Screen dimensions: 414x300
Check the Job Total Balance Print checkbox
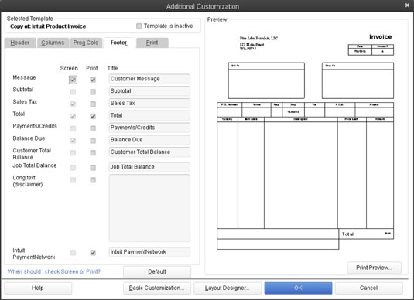pos(93,168)
